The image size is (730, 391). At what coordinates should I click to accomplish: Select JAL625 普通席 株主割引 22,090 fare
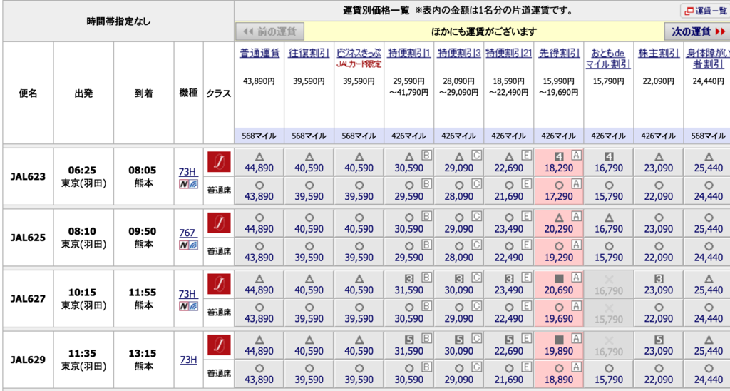[658, 252]
